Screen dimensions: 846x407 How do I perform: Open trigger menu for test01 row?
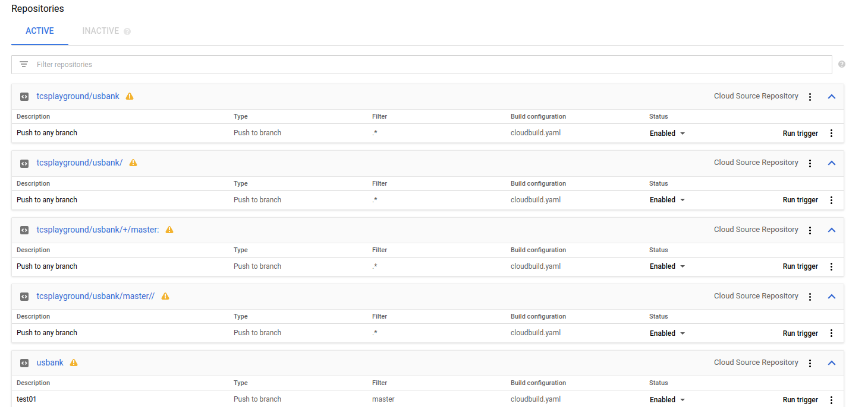(x=831, y=400)
